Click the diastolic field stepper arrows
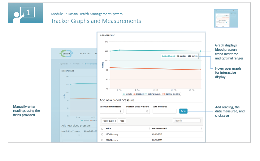 point(147,111)
